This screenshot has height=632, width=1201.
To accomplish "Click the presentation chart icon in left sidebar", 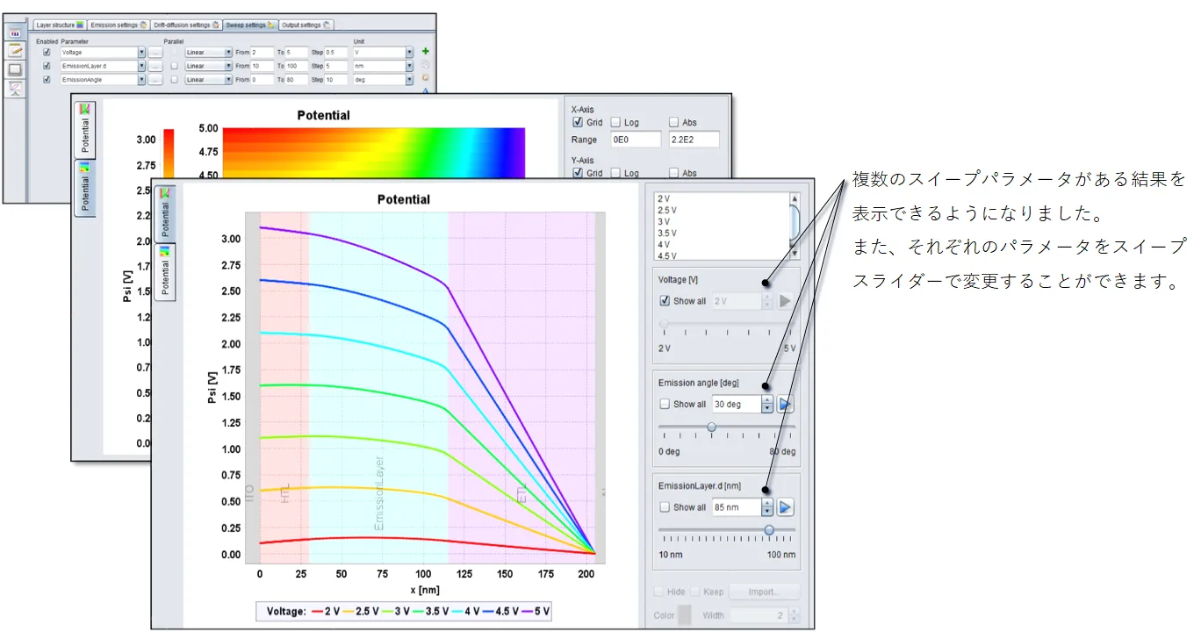I will tap(15, 88).
